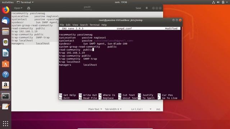Click 'system-group-read-community' line in nano
Screen dimensions: 230x129
tap(88, 47)
